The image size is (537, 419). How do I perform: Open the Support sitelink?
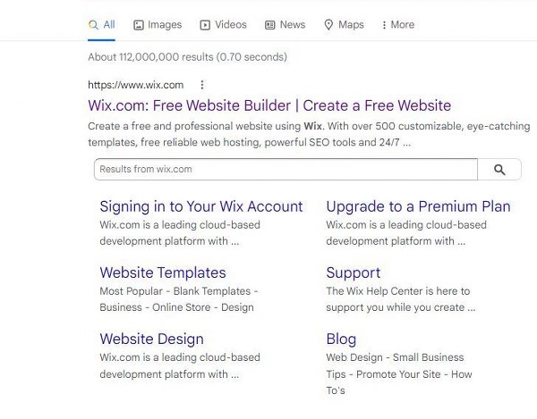pos(354,272)
